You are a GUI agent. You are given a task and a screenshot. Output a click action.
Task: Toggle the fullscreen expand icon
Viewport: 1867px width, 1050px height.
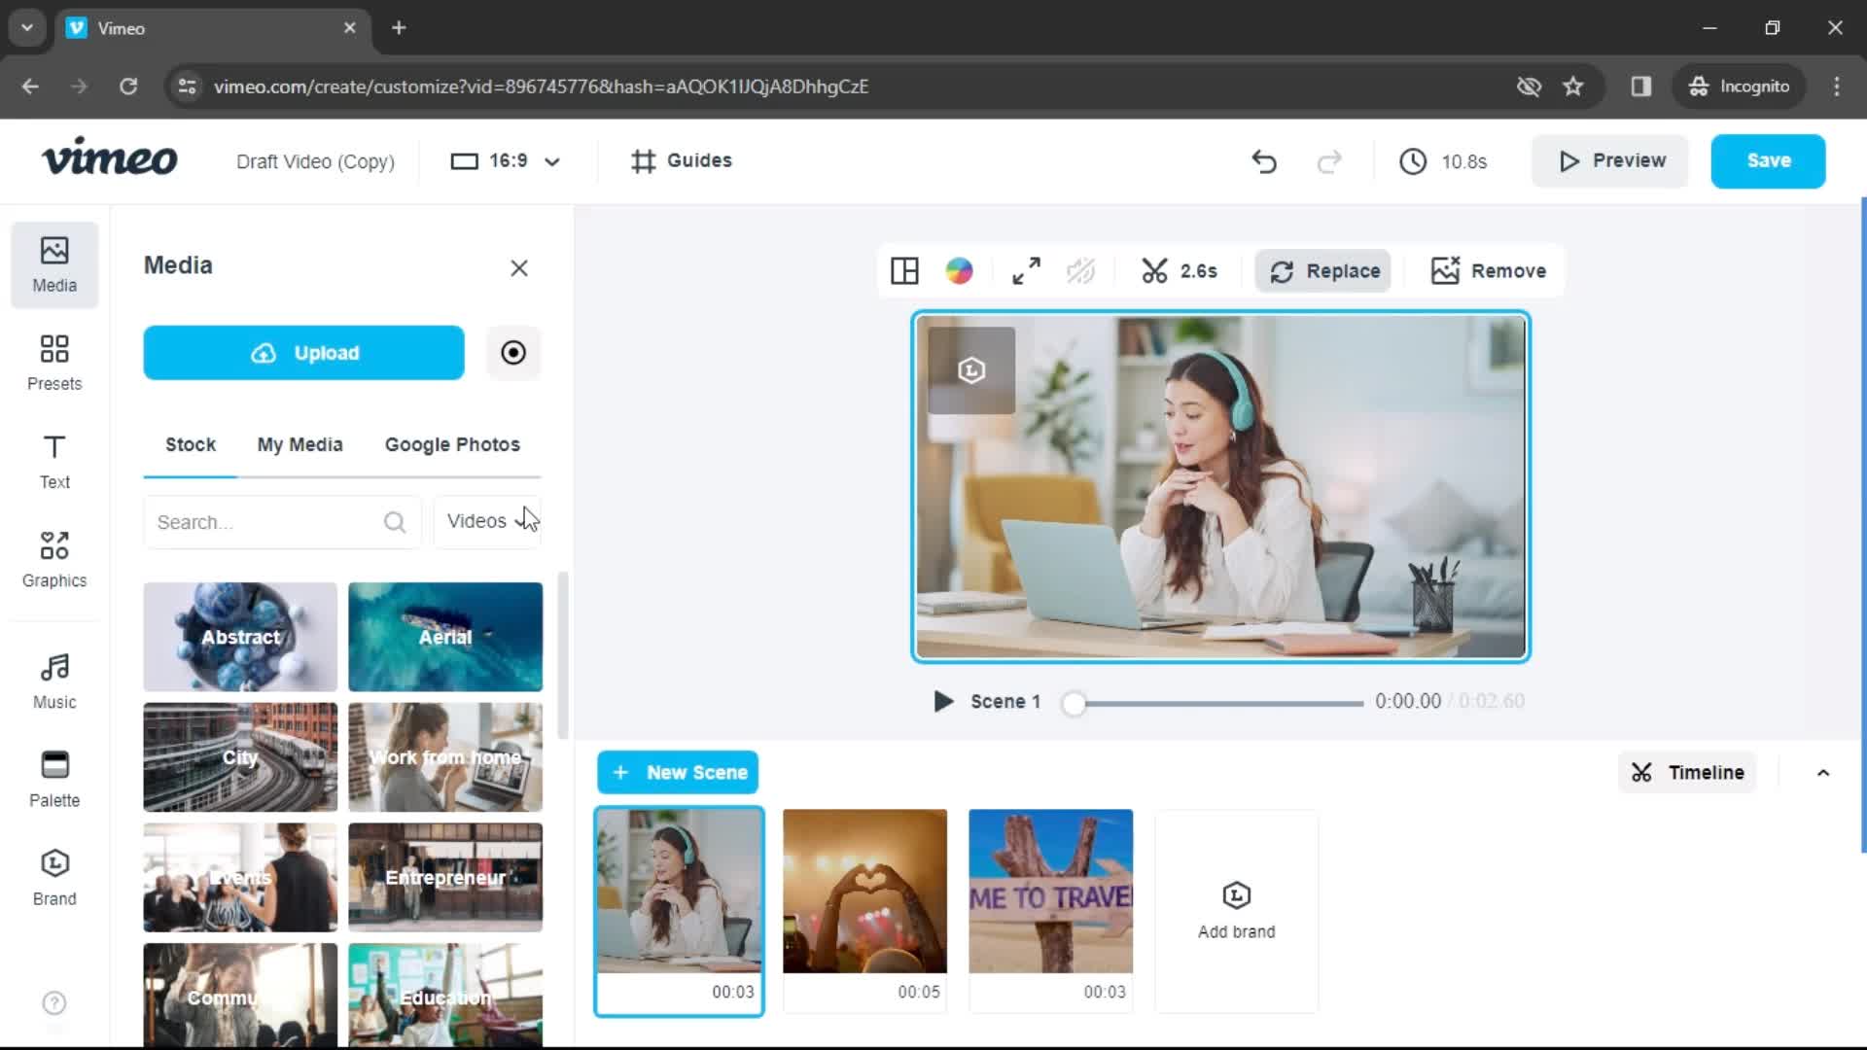(x=1026, y=270)
